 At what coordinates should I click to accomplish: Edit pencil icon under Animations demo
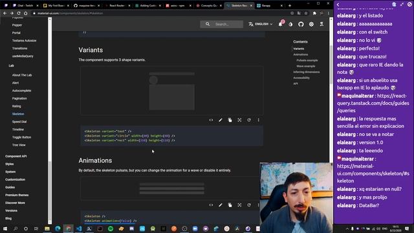[x=221, y=205]
